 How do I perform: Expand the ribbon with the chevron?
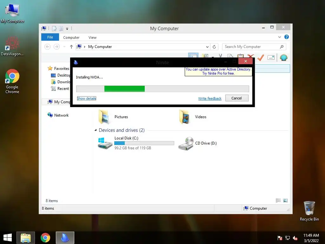[279, 37]
